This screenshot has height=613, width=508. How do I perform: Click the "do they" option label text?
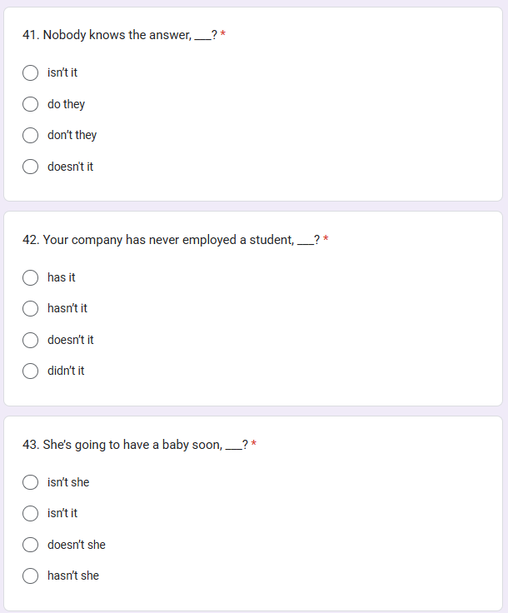(x=66, y=104)
